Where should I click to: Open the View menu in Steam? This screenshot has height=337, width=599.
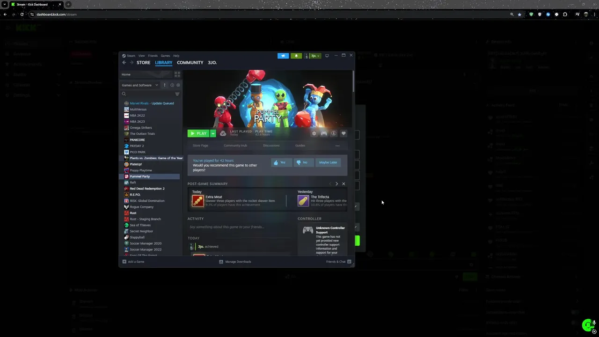(x=141, y=56)
